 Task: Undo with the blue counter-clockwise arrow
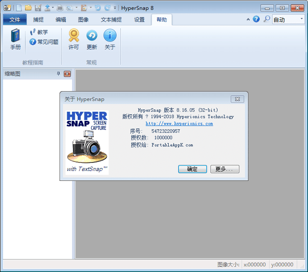point(98,8)
